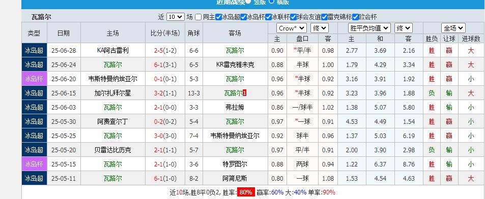Viewport: 485px width, 199px height.
Task: Open the KR雷克雅未克 team link
Action: pos(235,64)
